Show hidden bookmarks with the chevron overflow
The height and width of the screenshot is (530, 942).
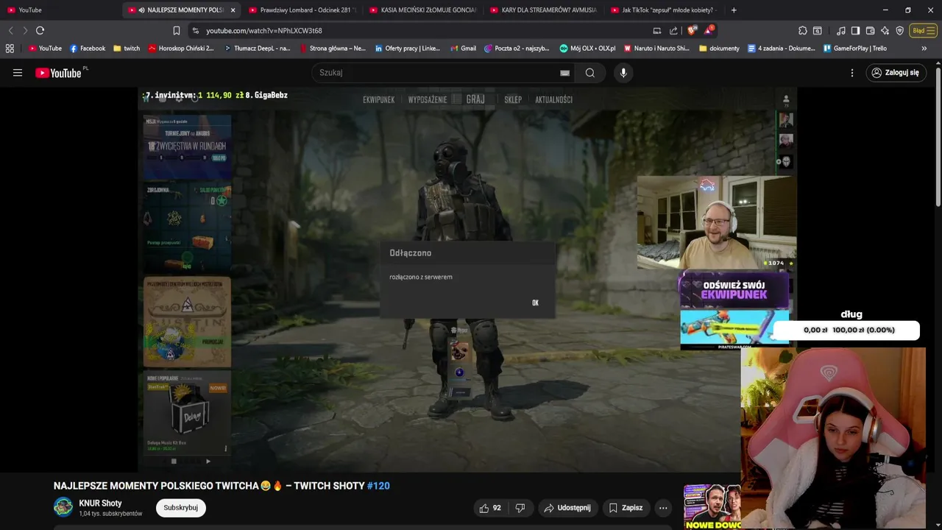[924, 49]
